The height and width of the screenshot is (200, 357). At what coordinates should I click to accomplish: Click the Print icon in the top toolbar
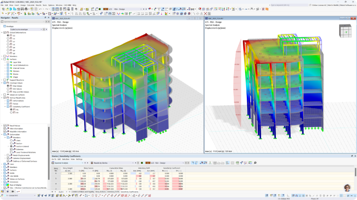tap(26, 9)
